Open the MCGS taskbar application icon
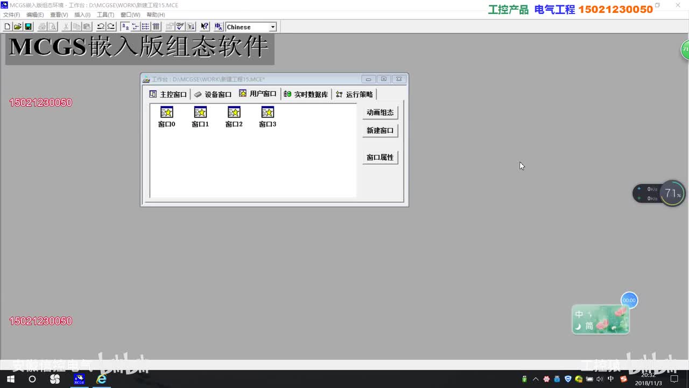The image size is (689, 388). click(79, 379)
